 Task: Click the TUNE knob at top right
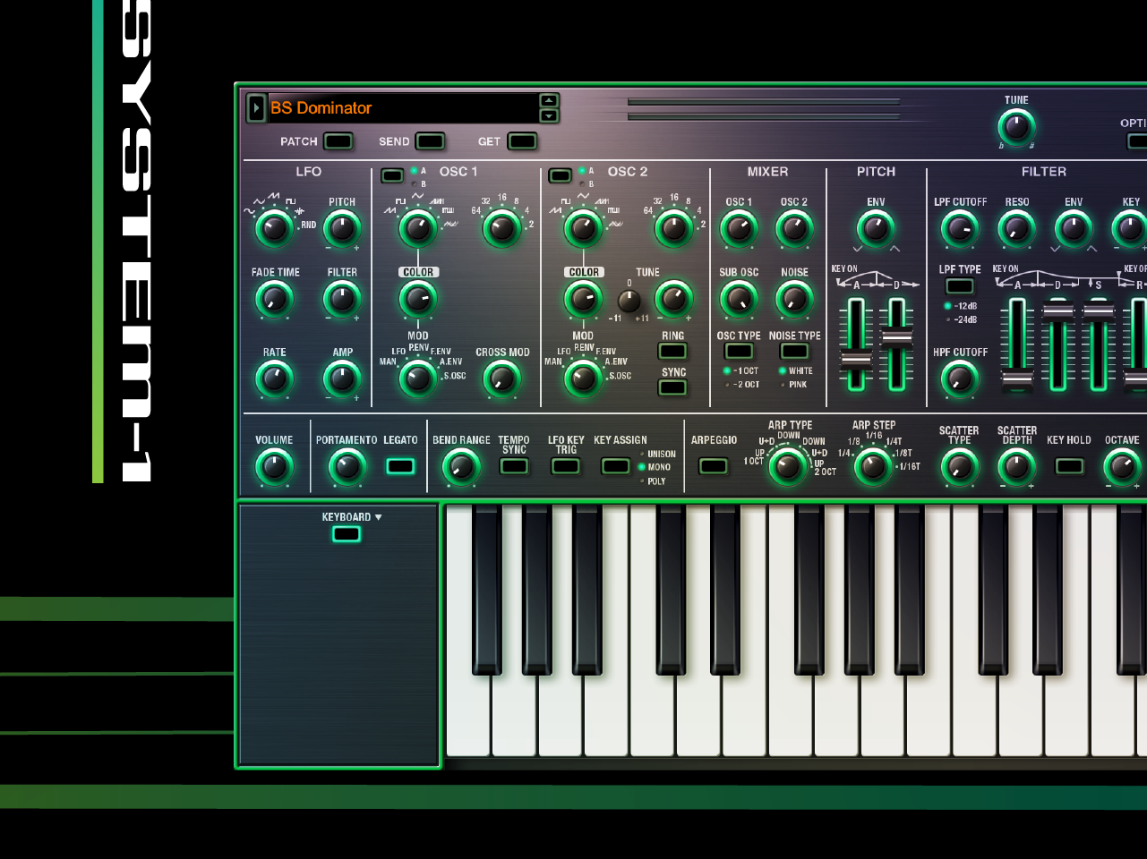(x=1016, y=129)
